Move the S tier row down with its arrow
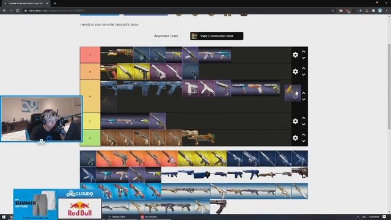Viewport: 391px width, 220px height. tap(304, 58)
